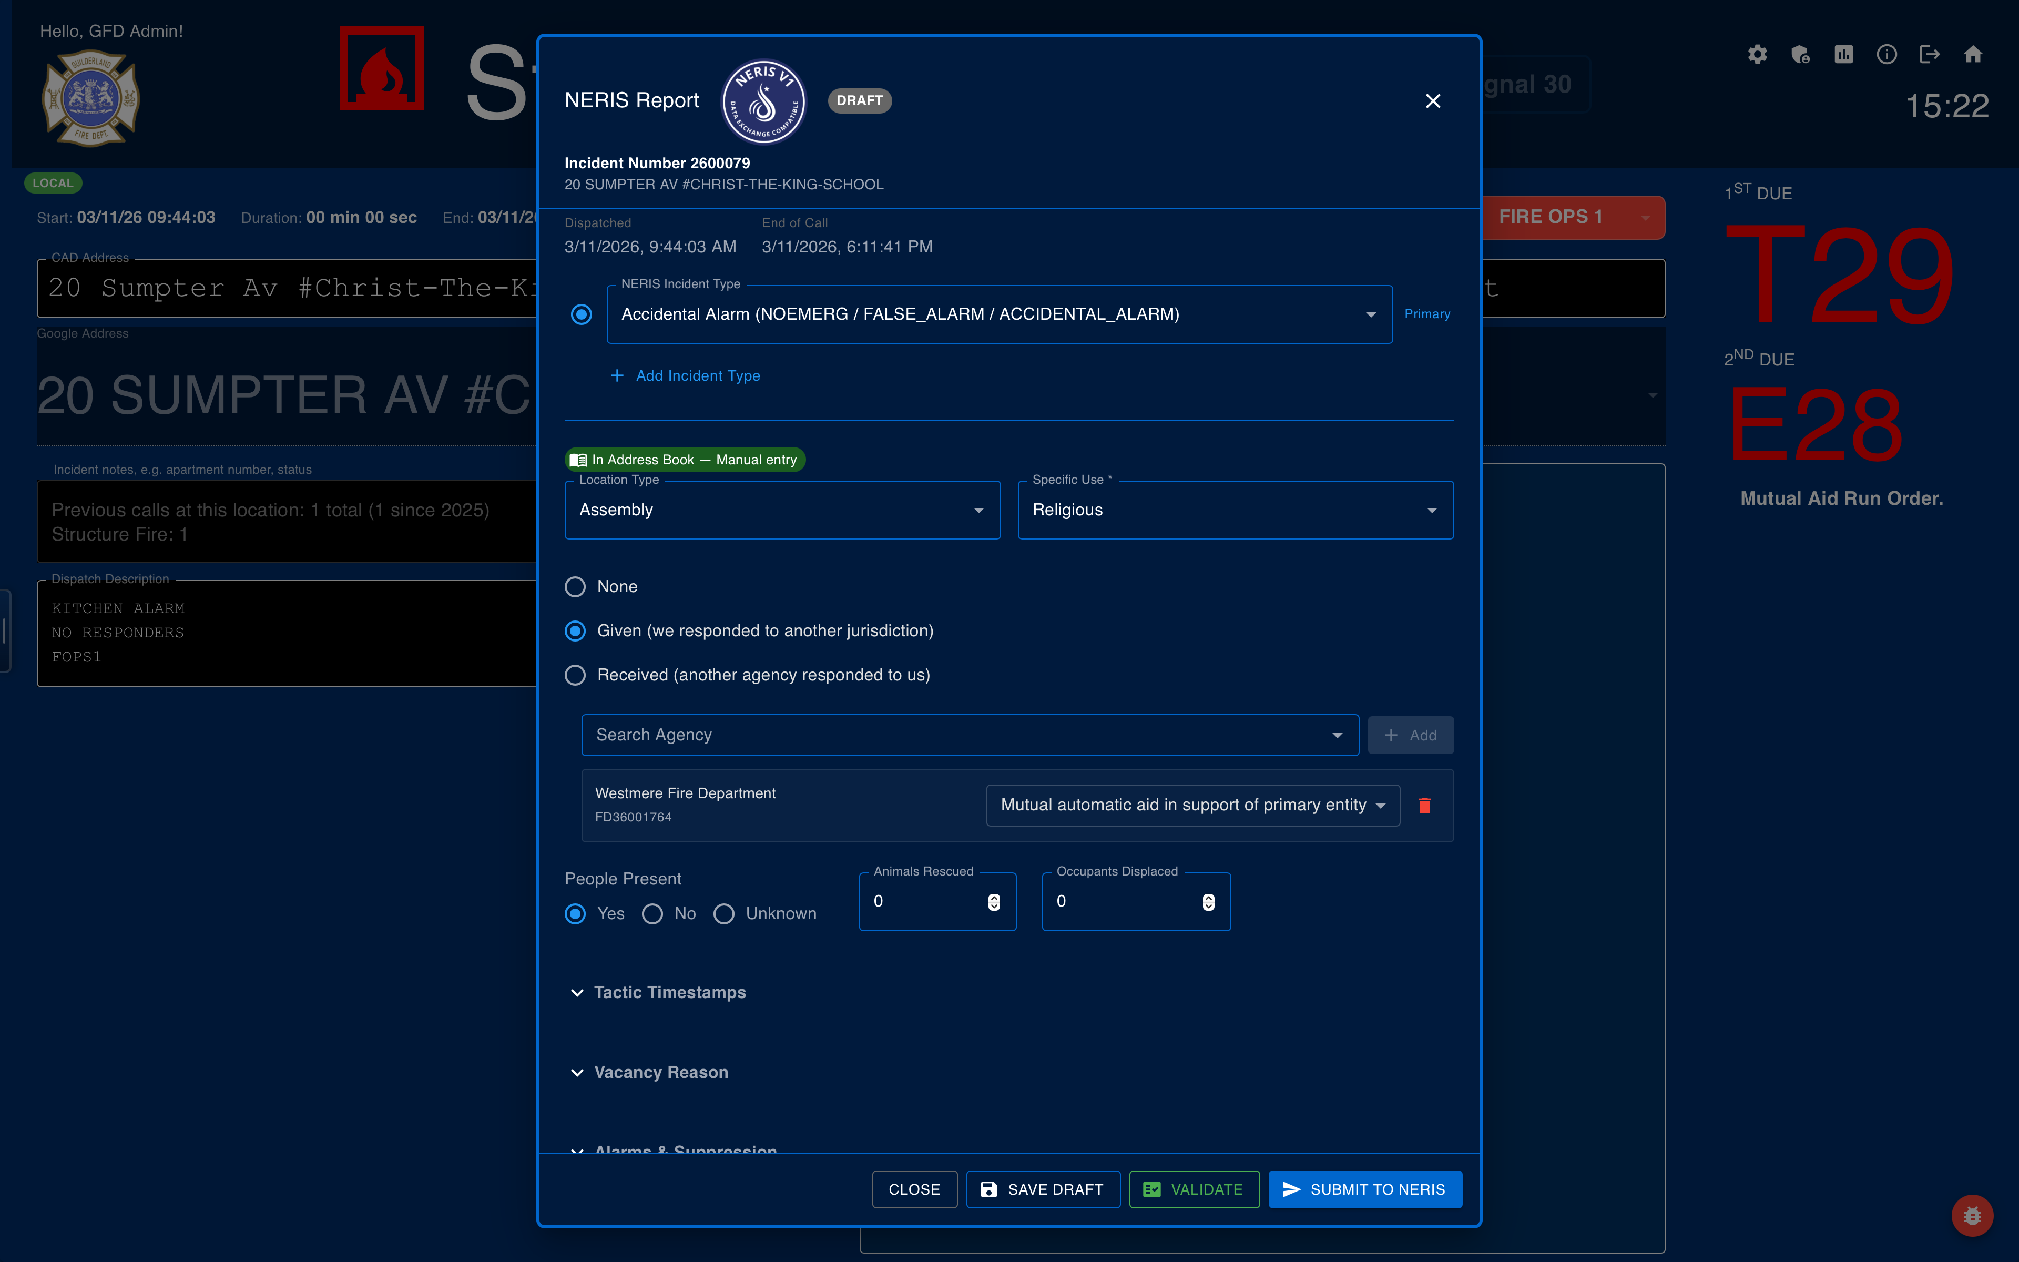Click the red bug report button
The image size is (2019, 1262).
tap(1972, 1215)
